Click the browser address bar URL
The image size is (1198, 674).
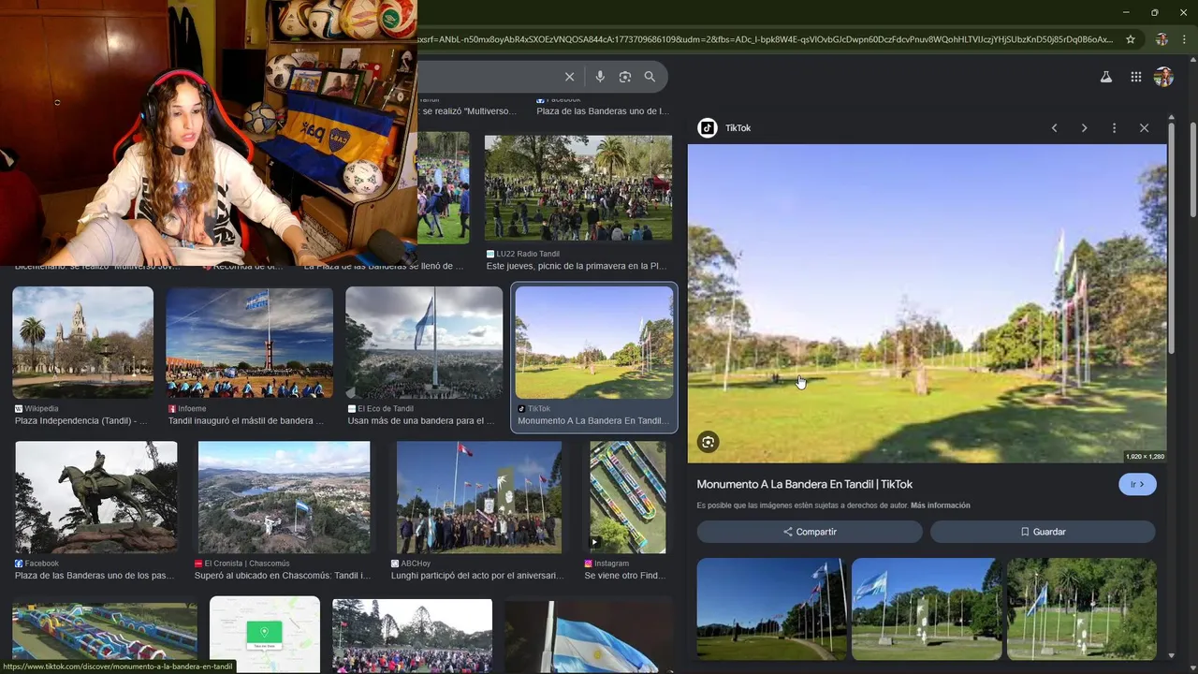coord(766,39)
